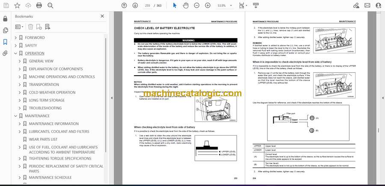Screen dimensions: 385x186
Task: Click the battery cover diagram on left page
Action: [216, 109]
